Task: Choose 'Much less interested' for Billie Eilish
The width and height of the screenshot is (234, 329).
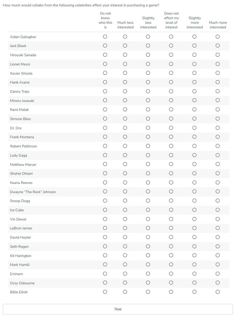Action: coord(125,292)
